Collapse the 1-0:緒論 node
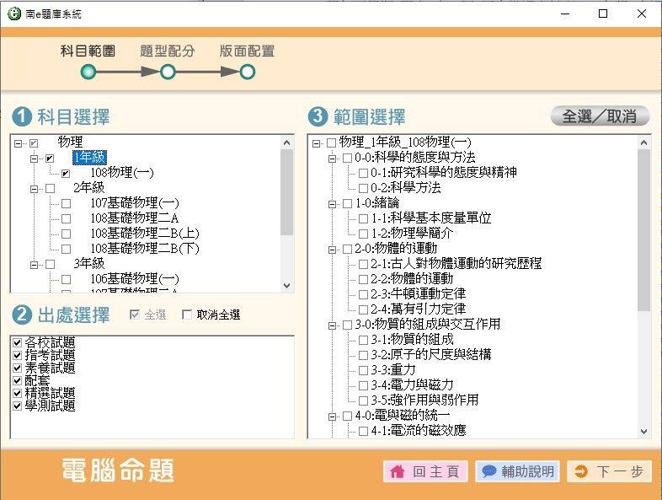This screenshot has height=500, width=662. [x=333, y=204]
